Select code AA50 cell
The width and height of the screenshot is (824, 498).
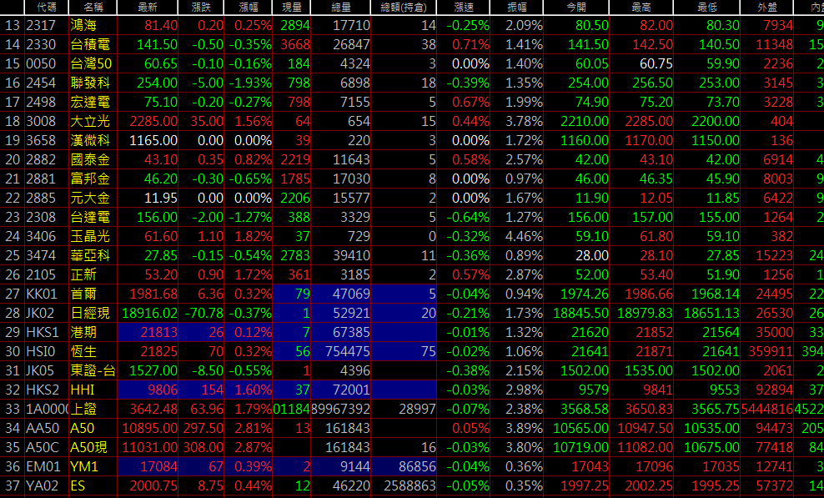43,429
